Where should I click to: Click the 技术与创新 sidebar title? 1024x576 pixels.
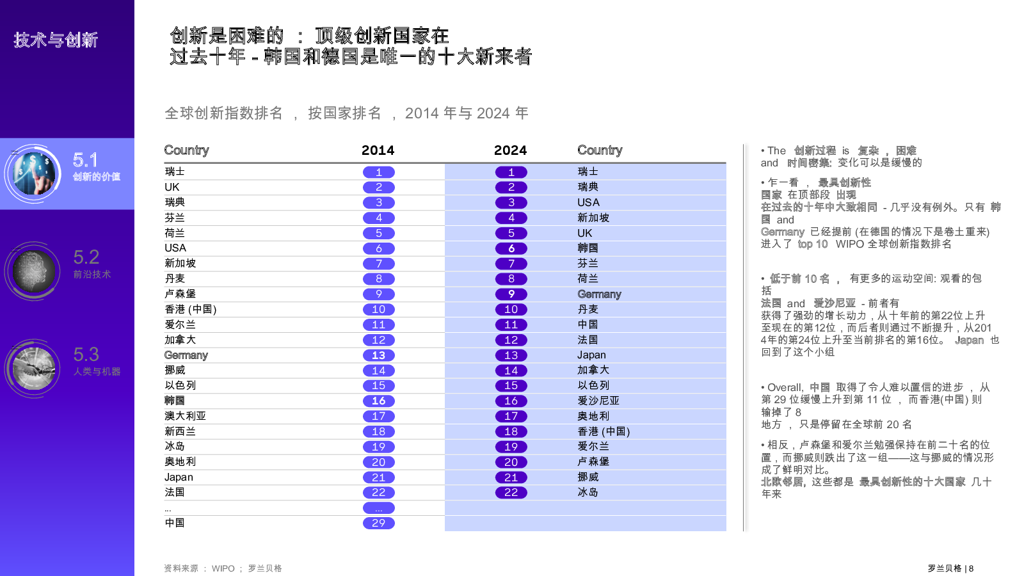(56, 40)
